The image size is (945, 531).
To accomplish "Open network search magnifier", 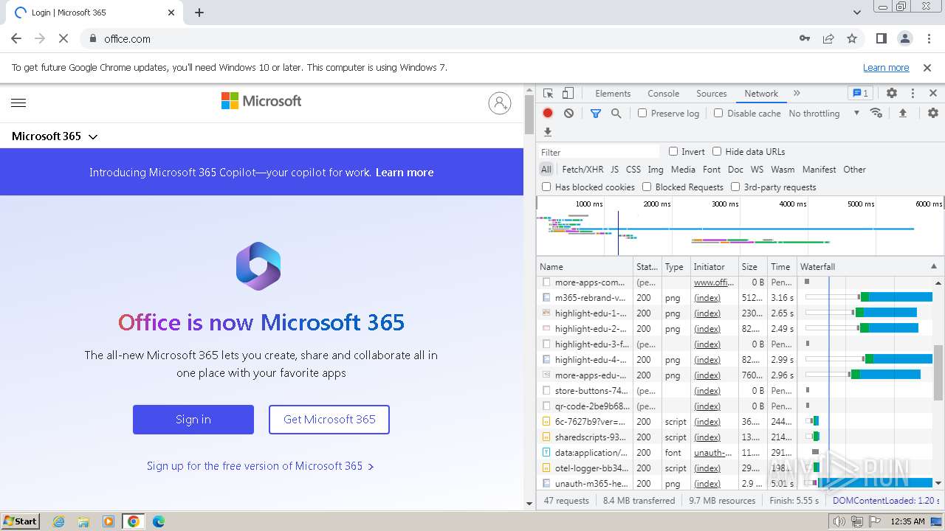I will [616, 113].
